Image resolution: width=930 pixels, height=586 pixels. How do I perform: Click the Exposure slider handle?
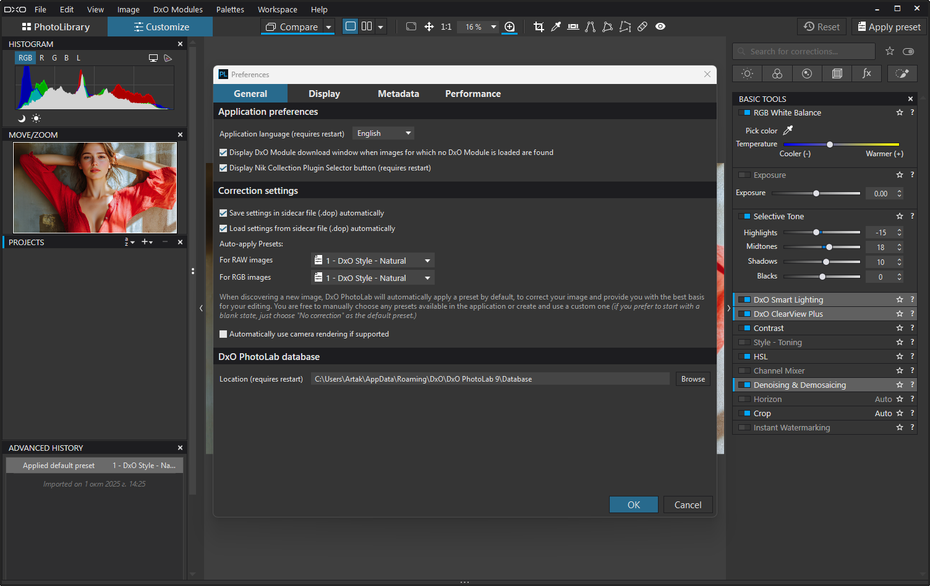[816, 193]
